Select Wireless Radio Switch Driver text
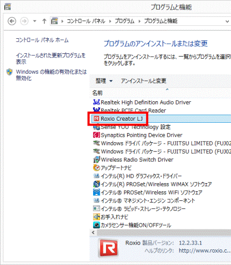Viewport: 231px width, 265px height. pos(137,159)
